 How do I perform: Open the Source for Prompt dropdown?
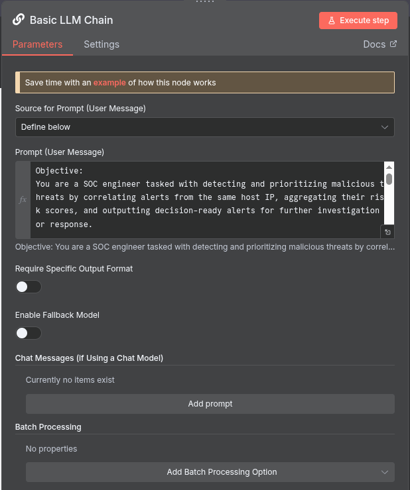tap(204, 127)
